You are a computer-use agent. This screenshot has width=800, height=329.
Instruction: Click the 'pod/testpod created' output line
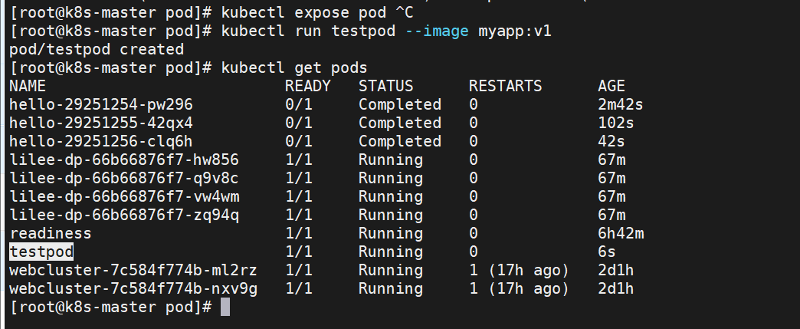tap(97, 50)
